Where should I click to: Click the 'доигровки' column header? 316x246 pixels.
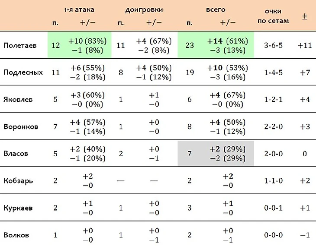click(x=144, y=10)
